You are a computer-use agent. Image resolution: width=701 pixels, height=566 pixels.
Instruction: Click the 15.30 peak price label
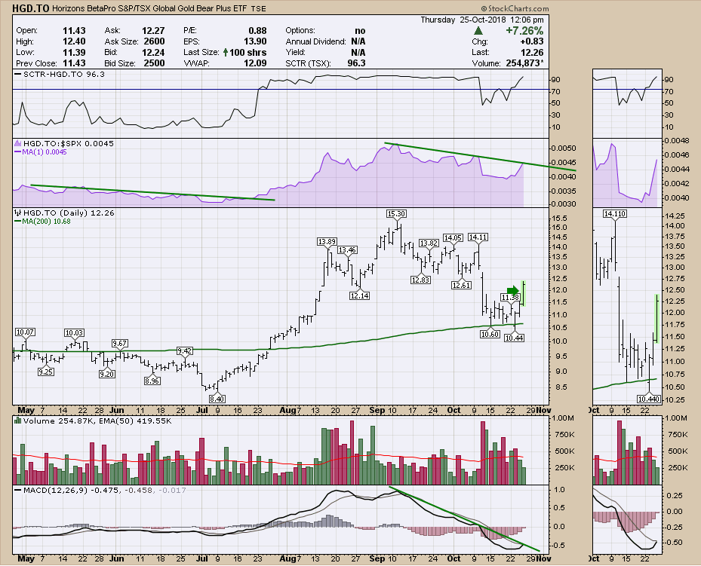397,214
